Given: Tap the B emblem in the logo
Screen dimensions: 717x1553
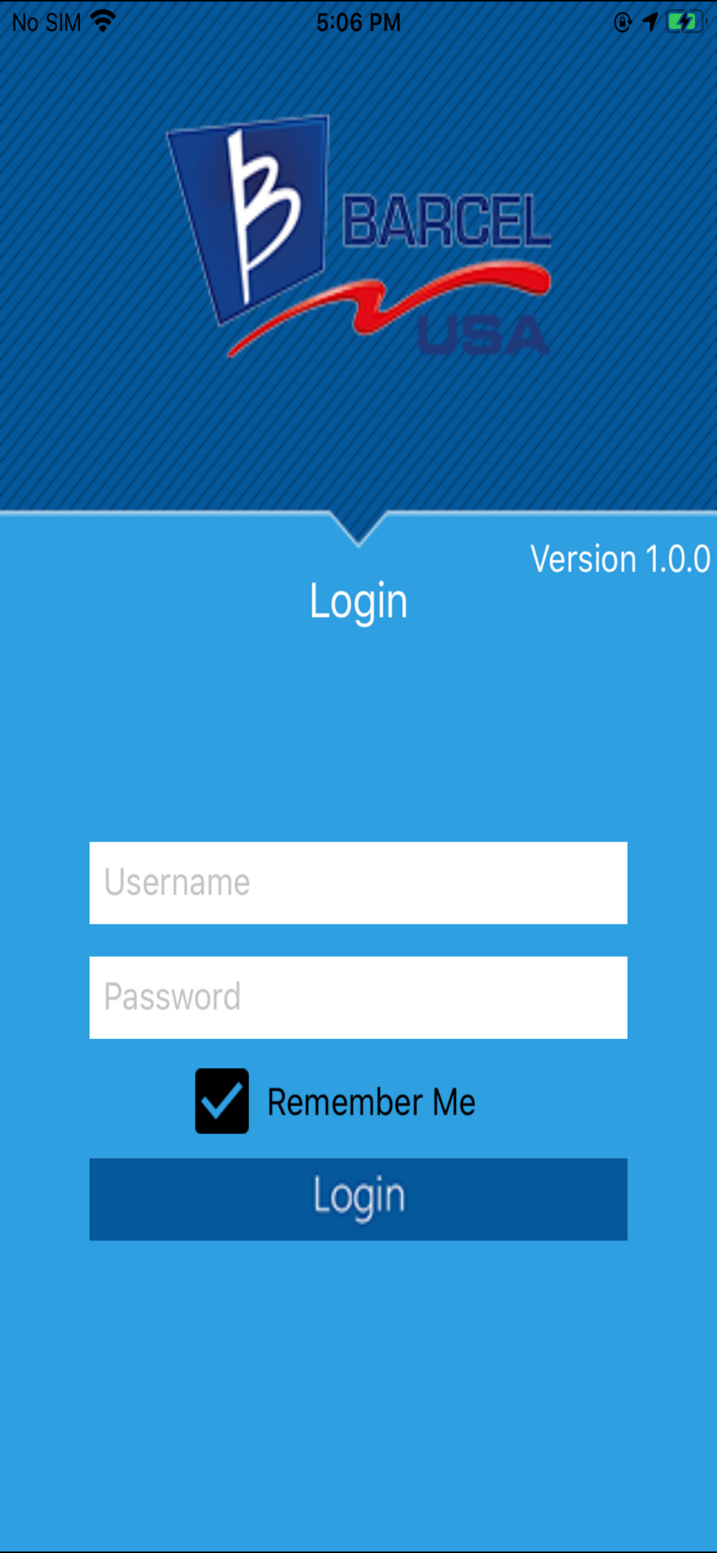Looking at the screenshot, I should click(x=248, y=219).
